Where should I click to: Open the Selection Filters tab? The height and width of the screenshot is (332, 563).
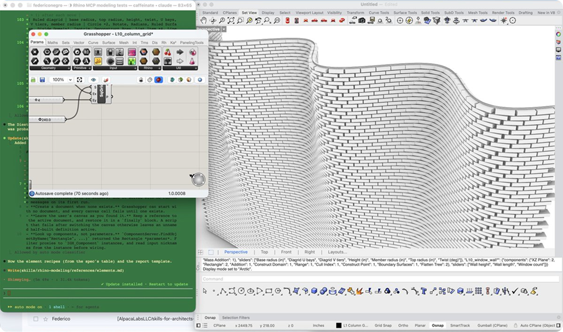coord(236,317)
